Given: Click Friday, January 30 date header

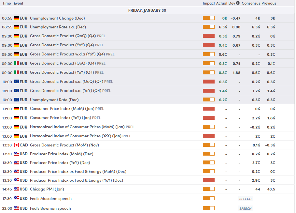Looking at the screenshot, I should pyautogui.click(x=147, y=10).
